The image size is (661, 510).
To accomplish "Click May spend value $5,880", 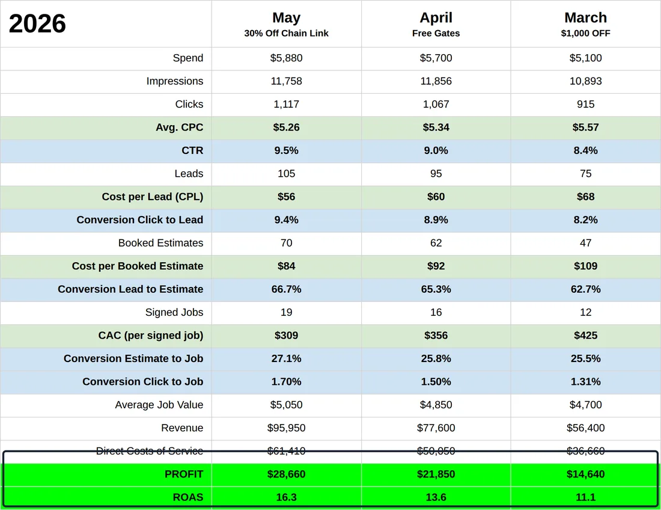I will (286, 58).
